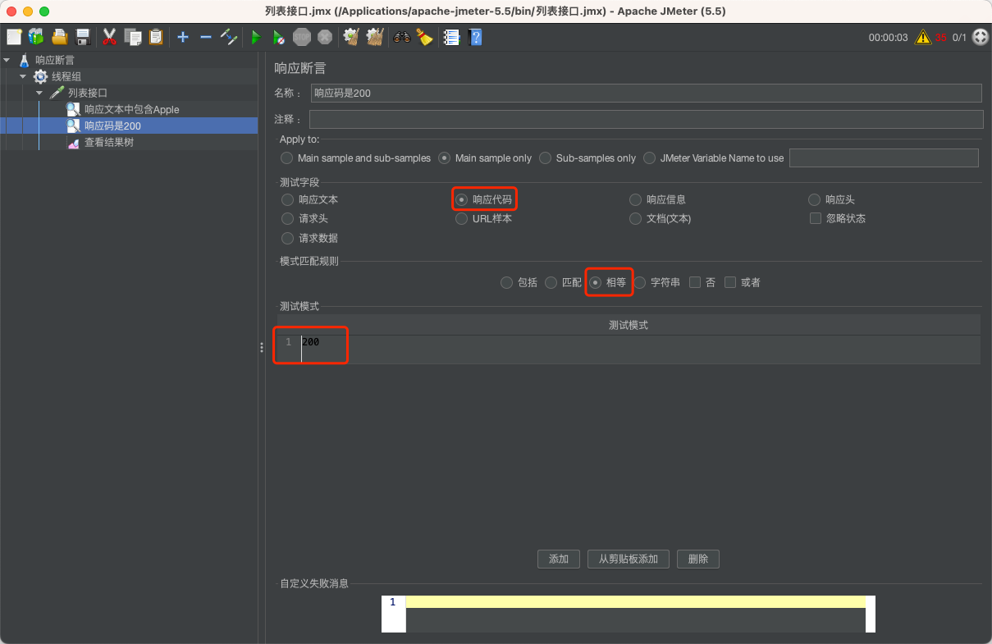Select the 响应文本 radio button

click(x=287, y=199)
